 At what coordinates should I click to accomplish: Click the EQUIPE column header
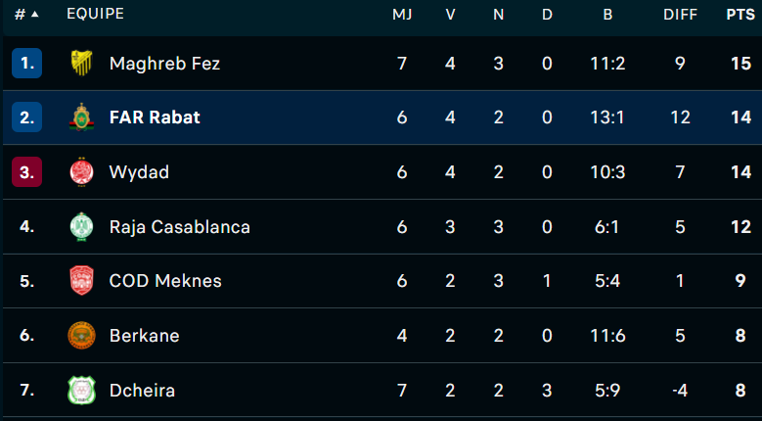[95, 15]
